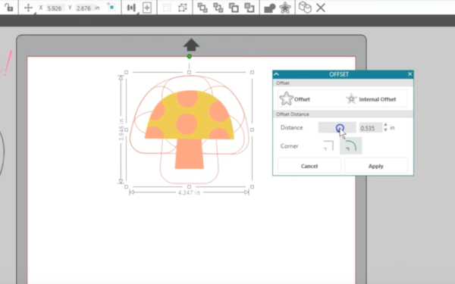
Task: Click the Distance slider track
Action: 337,127
